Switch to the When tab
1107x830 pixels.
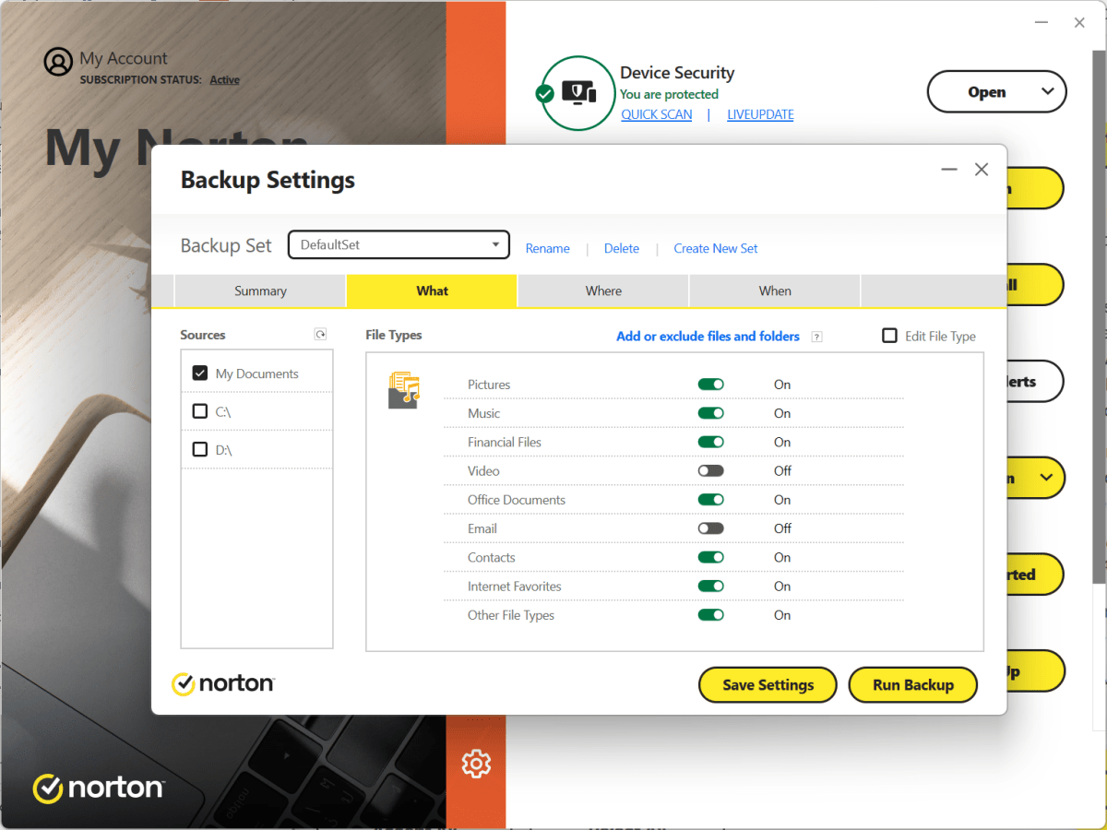[775, 290]
